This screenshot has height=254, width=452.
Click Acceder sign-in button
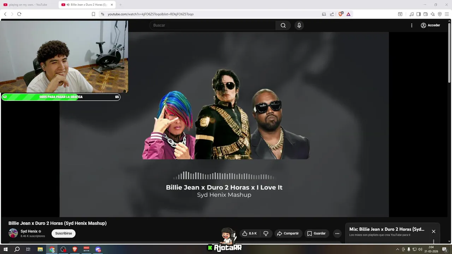click(430, 25)
